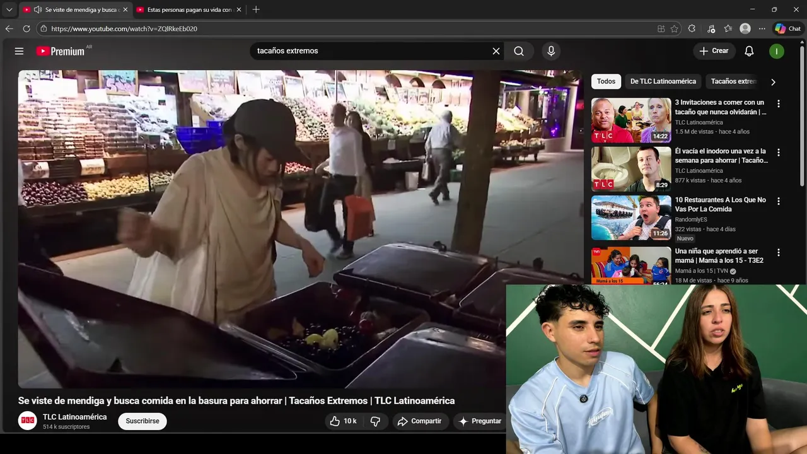The width and height of the screenshot is (807, 454).
Task: Dislike the video with thumbs down
Action: 375,421
